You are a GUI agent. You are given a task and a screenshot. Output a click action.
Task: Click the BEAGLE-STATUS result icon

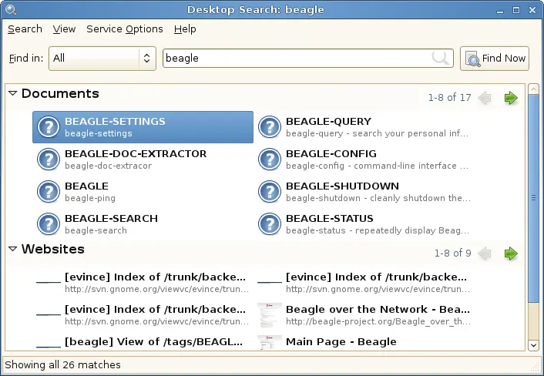(x=269, y=224)
